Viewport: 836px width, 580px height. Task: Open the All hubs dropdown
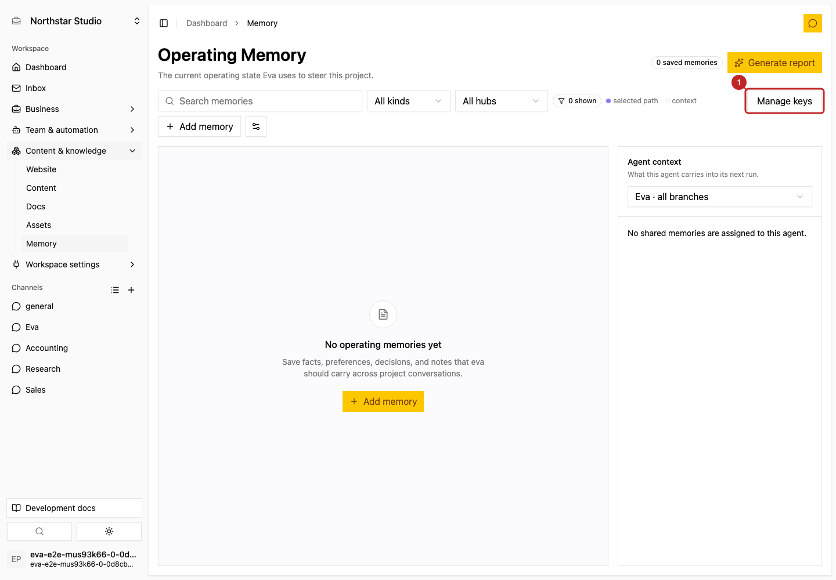[502, 101]
